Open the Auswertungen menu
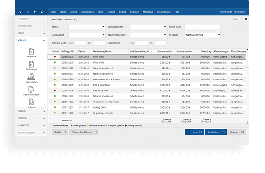 tap(163, 12)
